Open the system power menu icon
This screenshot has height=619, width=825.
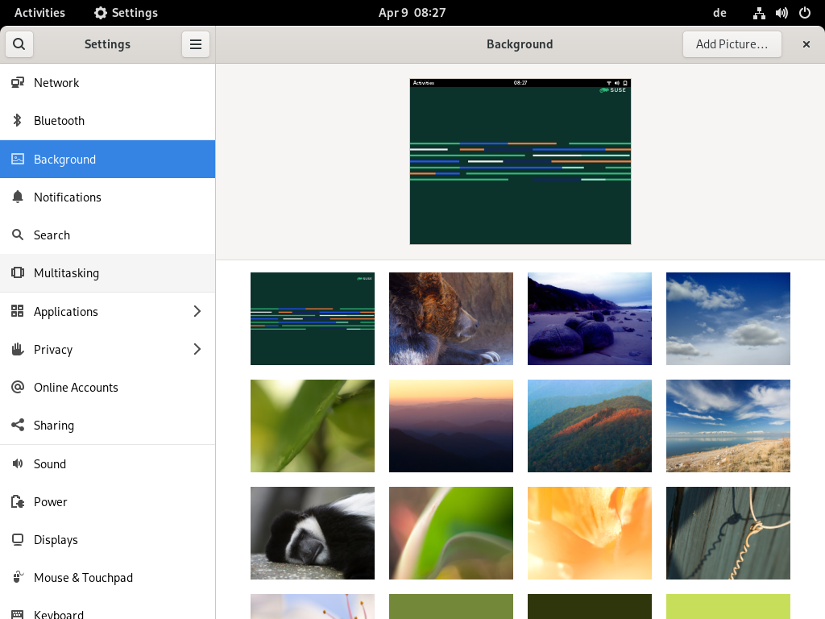click(804, 13)
